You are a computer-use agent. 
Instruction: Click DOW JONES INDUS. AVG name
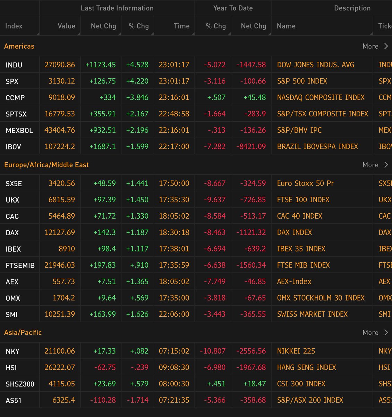click(316, 65)
